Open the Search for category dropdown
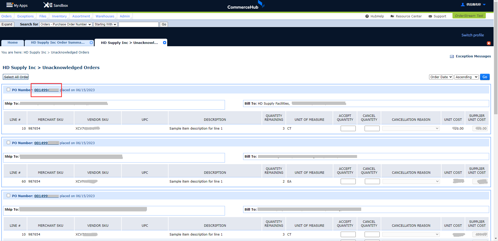Viewport: 498px width, 241px height. pos(66,24)
